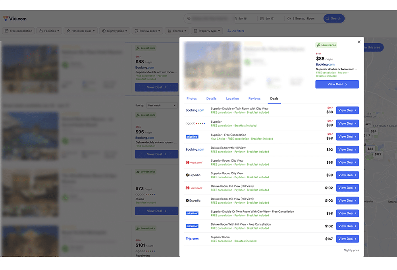This screenshot has width=397, height=270.
Task: Click the Agoda logo in the deals list
Action: coord(195,123)
